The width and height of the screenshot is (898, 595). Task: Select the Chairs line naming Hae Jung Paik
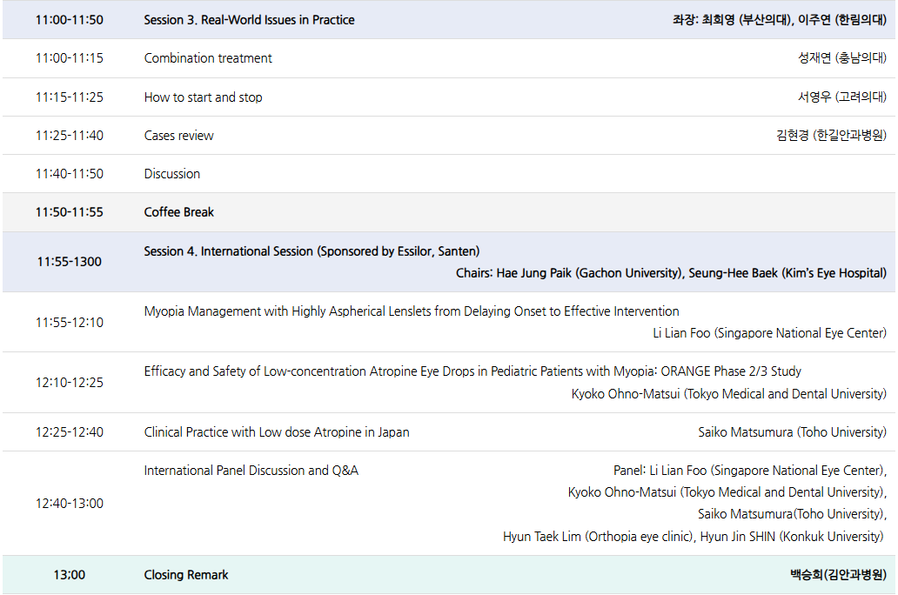671,273
